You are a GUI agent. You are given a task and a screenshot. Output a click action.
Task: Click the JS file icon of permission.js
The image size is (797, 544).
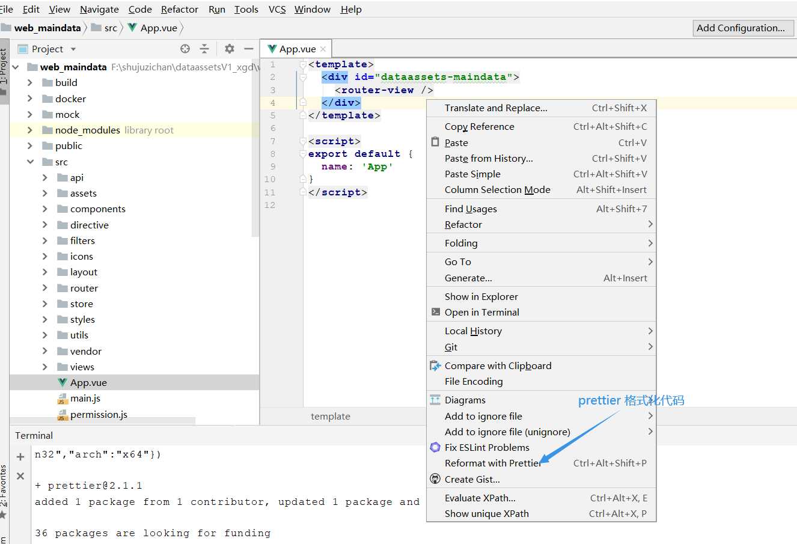click(63, 415)
